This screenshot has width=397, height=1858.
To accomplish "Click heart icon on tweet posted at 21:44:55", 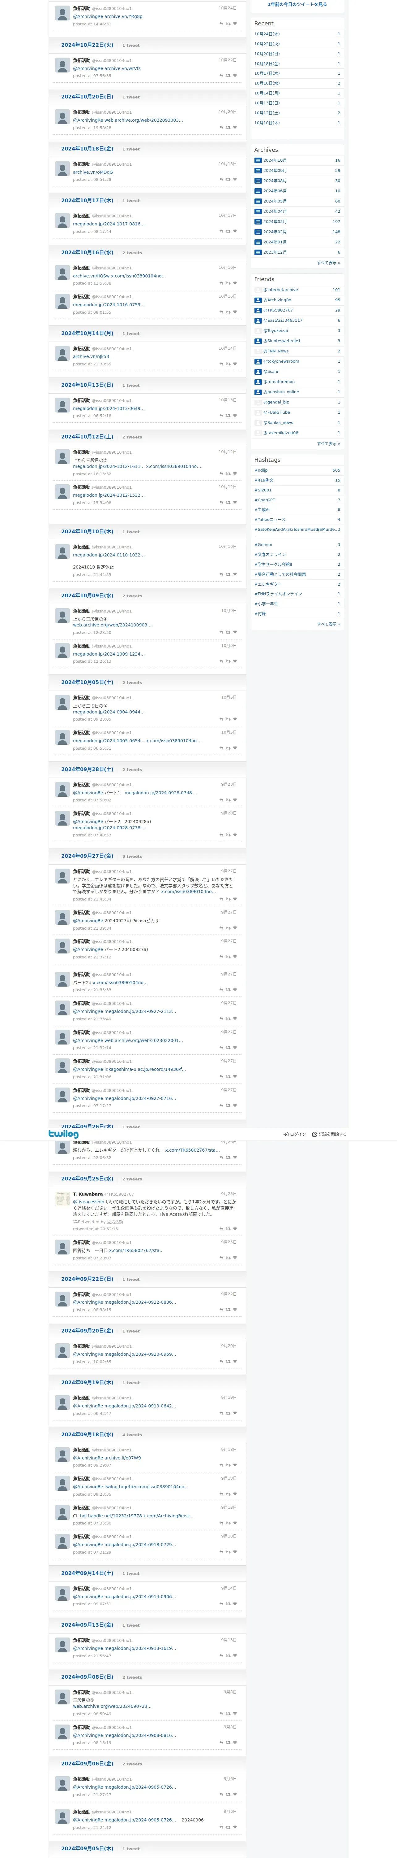I will (x=235, y=575).
